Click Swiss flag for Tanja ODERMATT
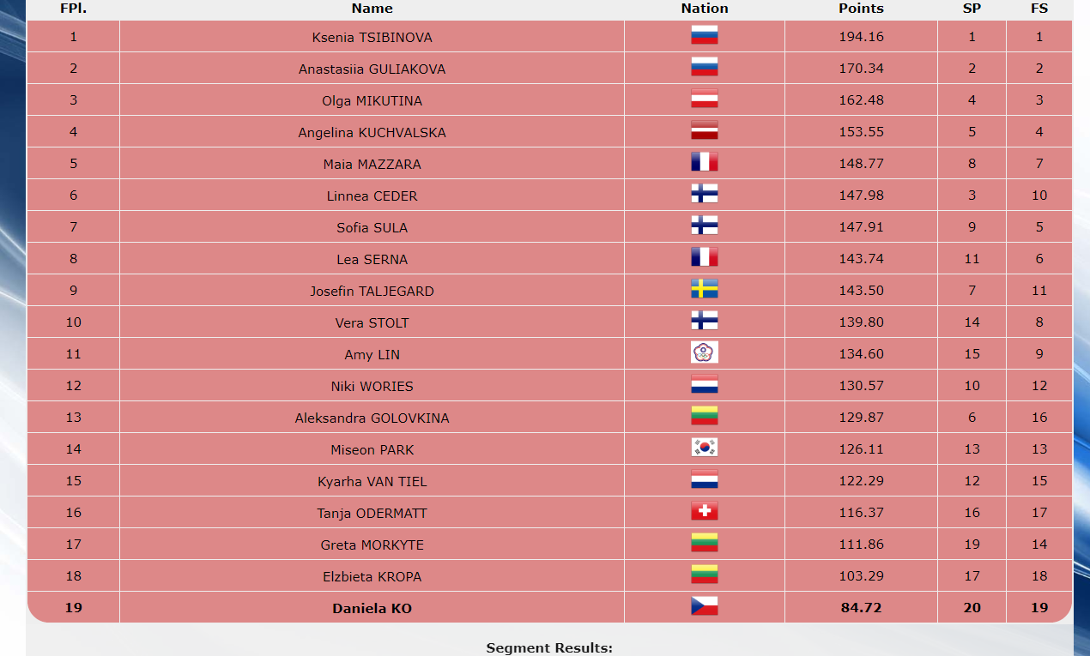Viewport: 1090px width, 656px height. (705, 511)
